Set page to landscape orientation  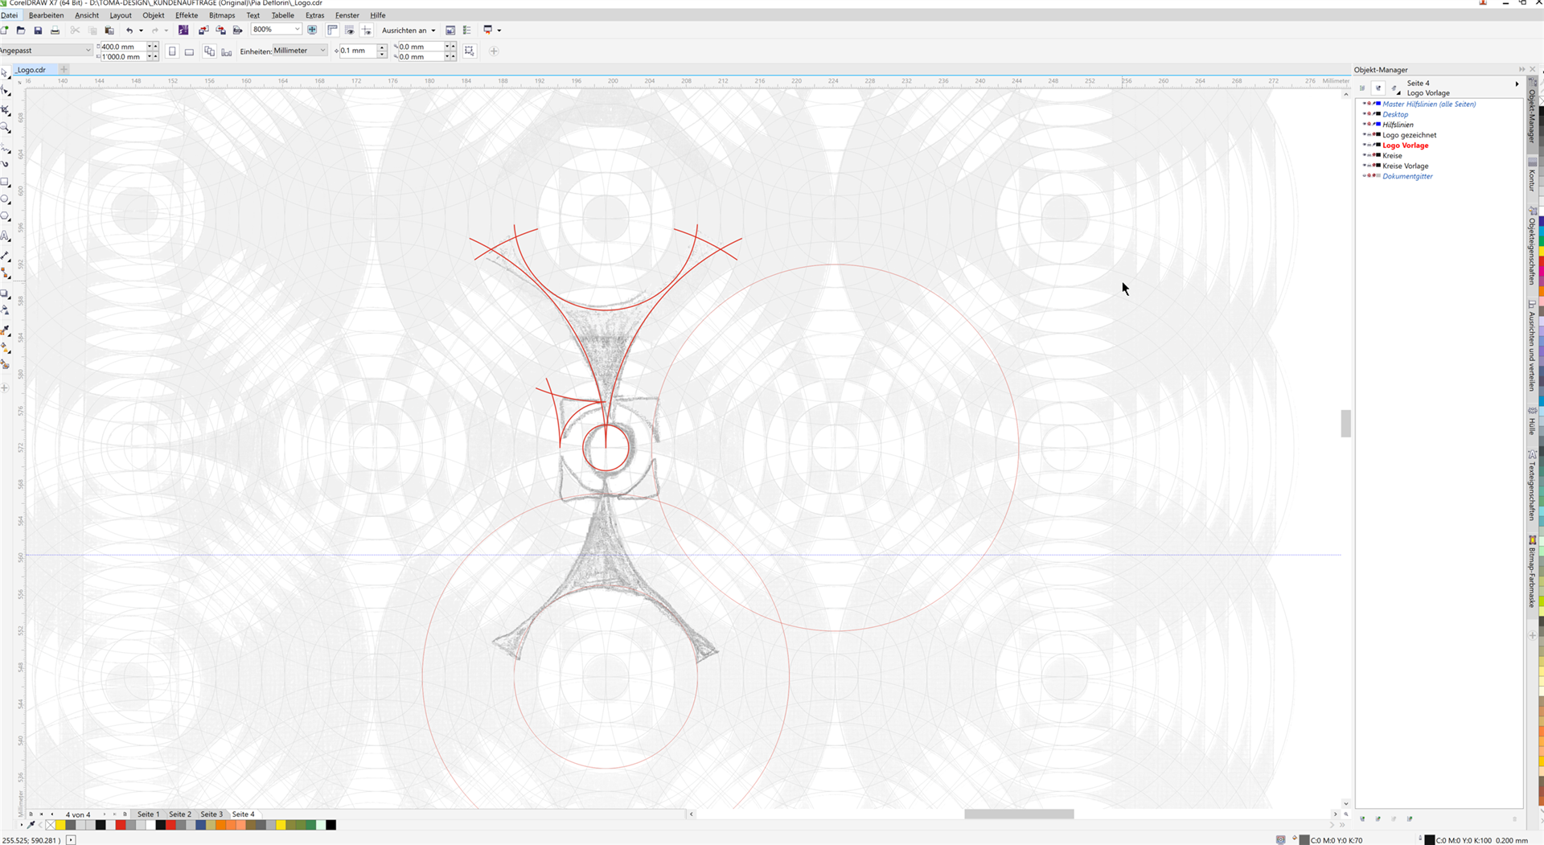[189, 51]
